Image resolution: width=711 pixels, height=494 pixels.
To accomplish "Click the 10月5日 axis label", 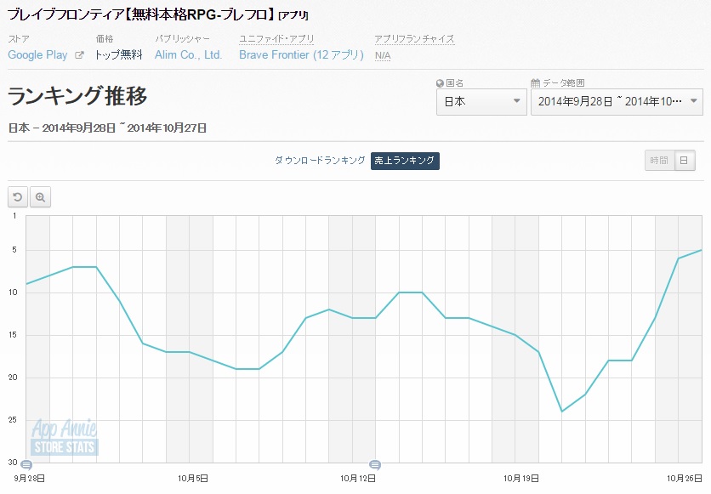I will click(193, 478).
